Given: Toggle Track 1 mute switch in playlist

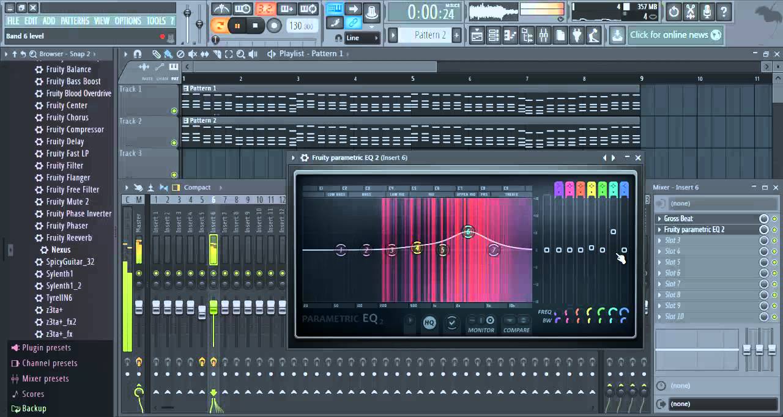Looking at the screenshot, I should (174, 111).
